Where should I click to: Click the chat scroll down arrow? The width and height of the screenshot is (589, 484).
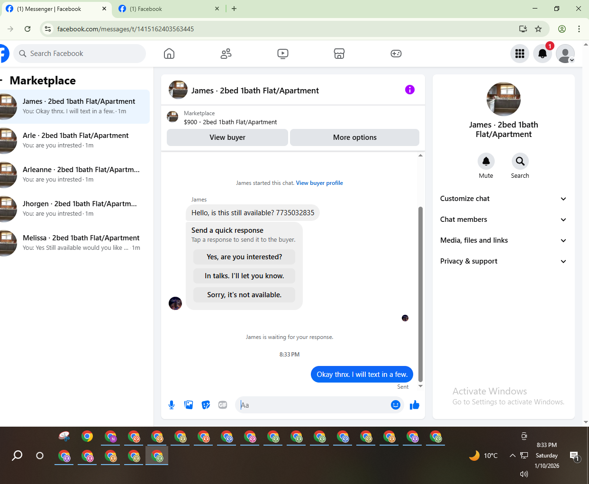tap(420, 386)
